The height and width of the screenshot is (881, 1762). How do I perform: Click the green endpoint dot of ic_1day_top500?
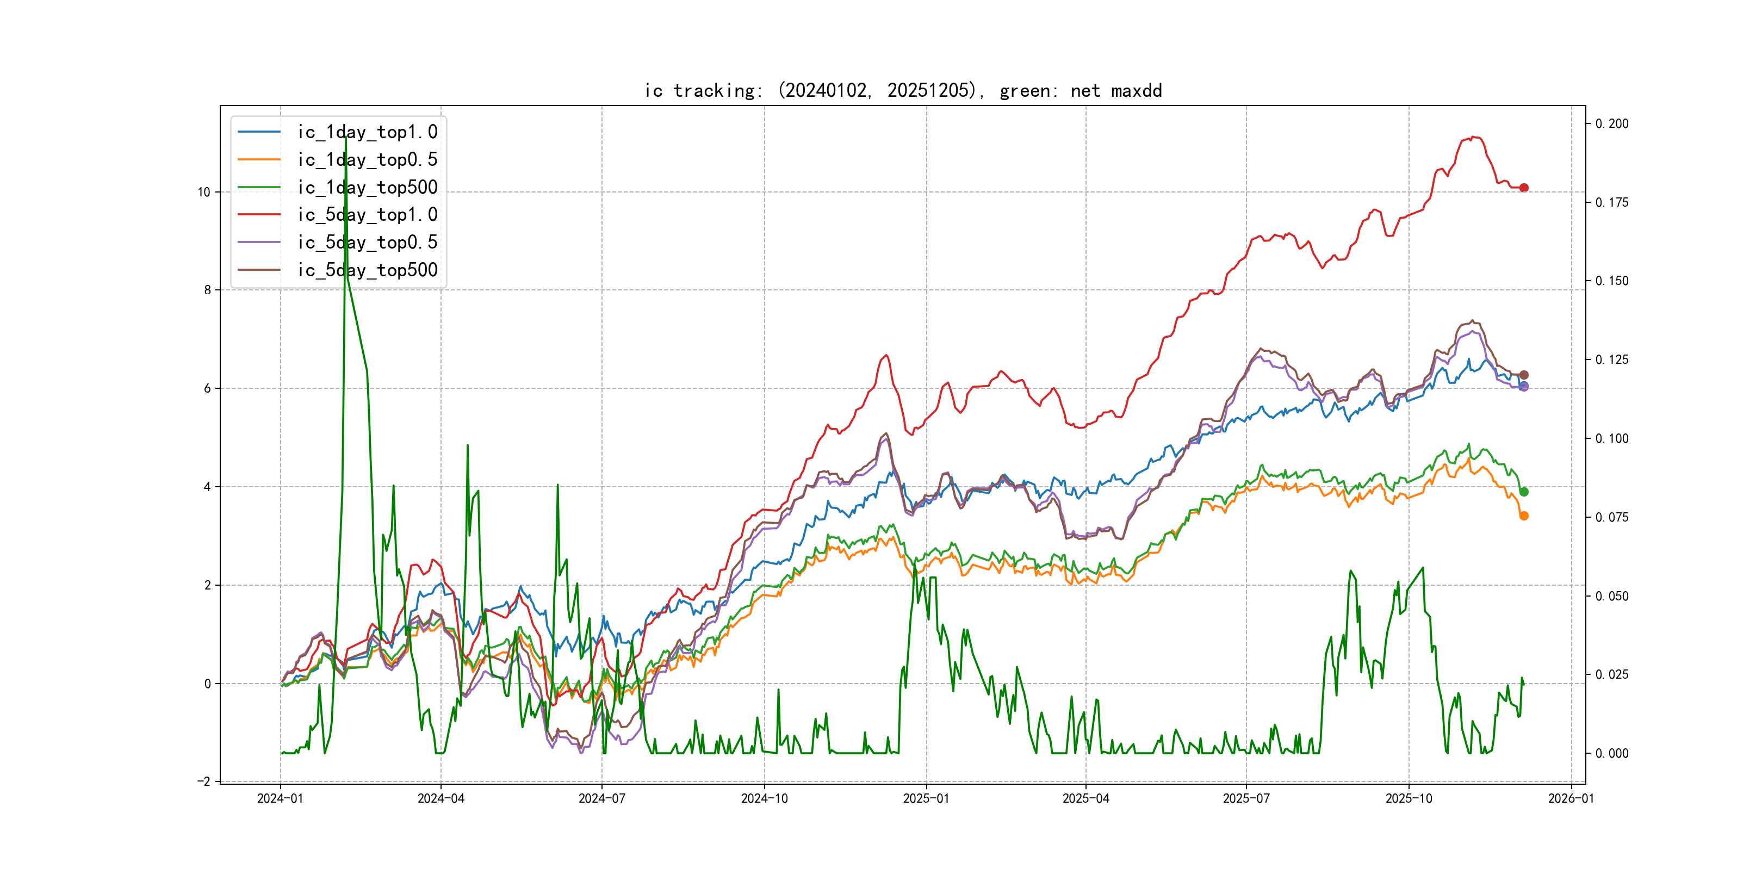[1524, 492]
